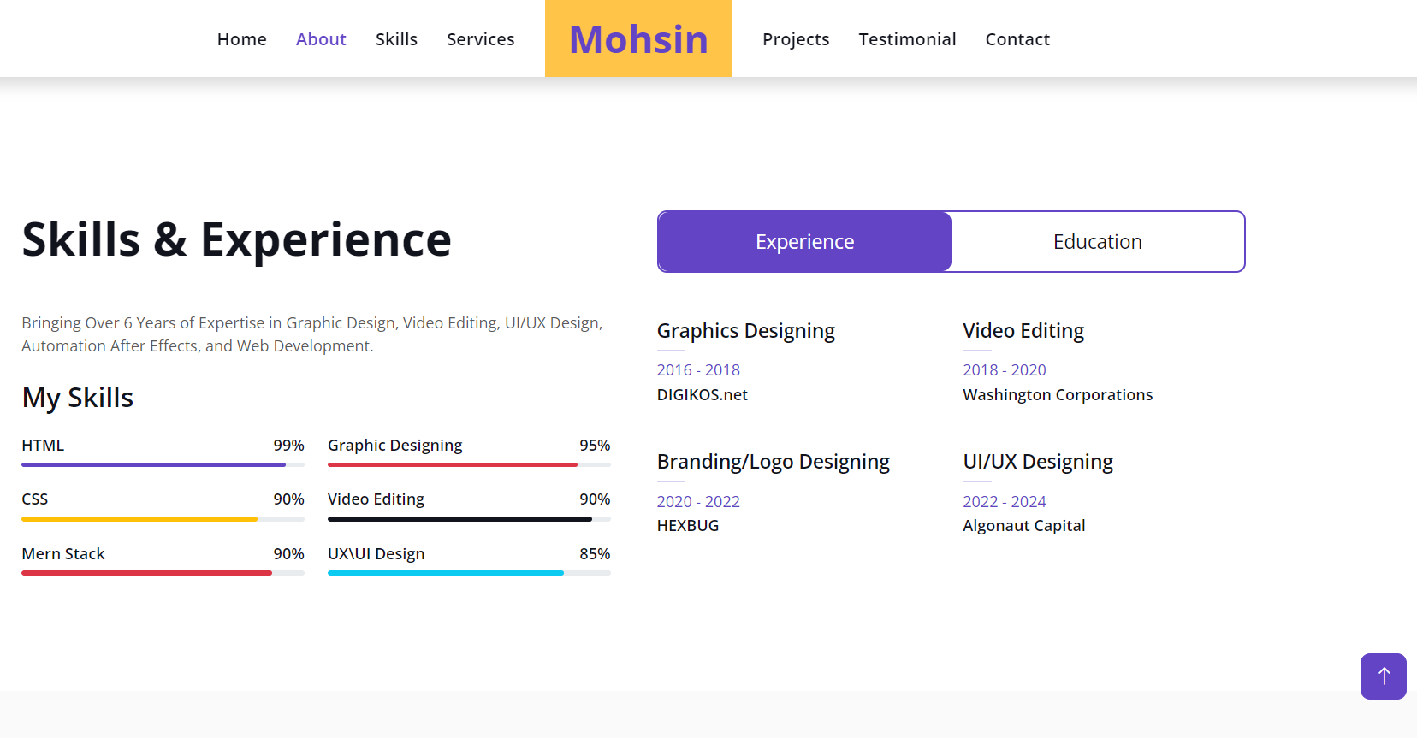Screen dimensions: 1417x738
Task: Visit the Testimonial section
Action: coord(908,39)
